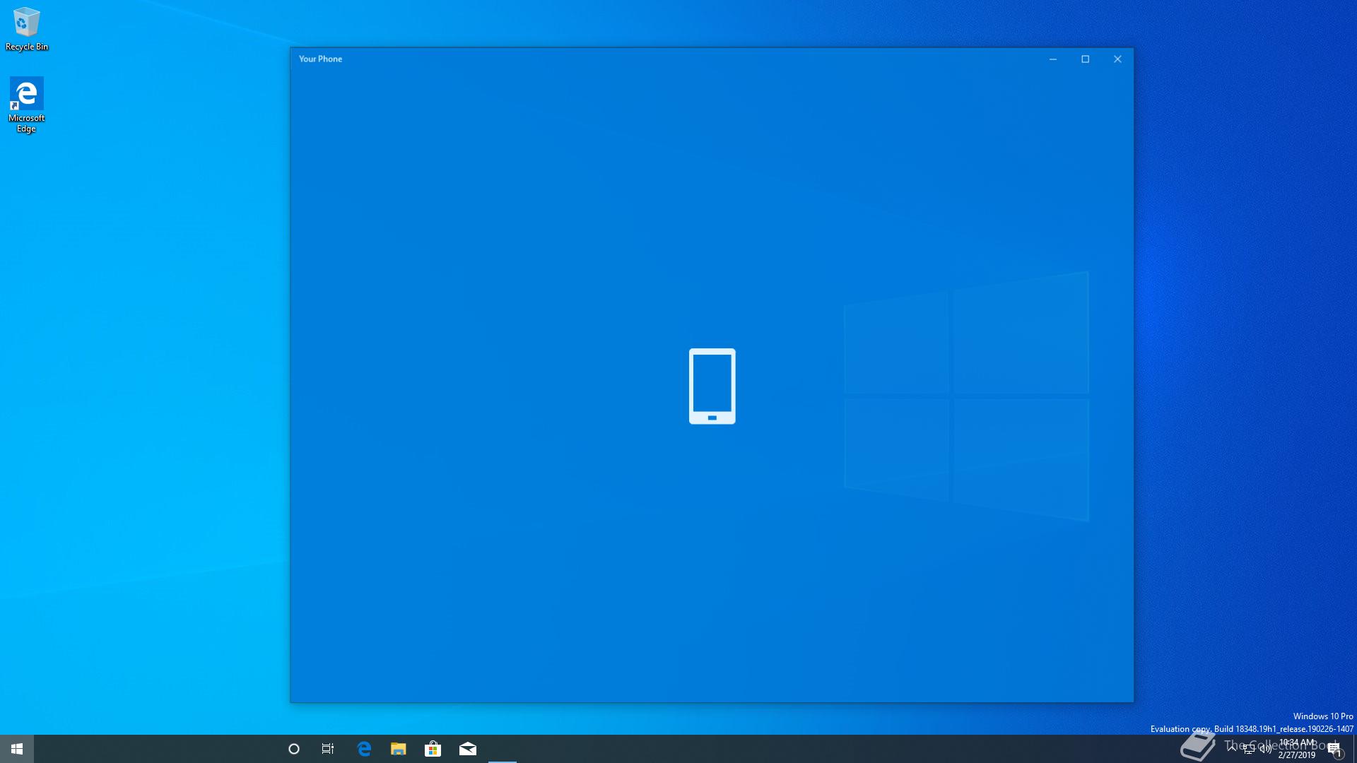Minimize the Your Phone window
The height and width of the screenshot is (763, 1357).
(1053, 59)
